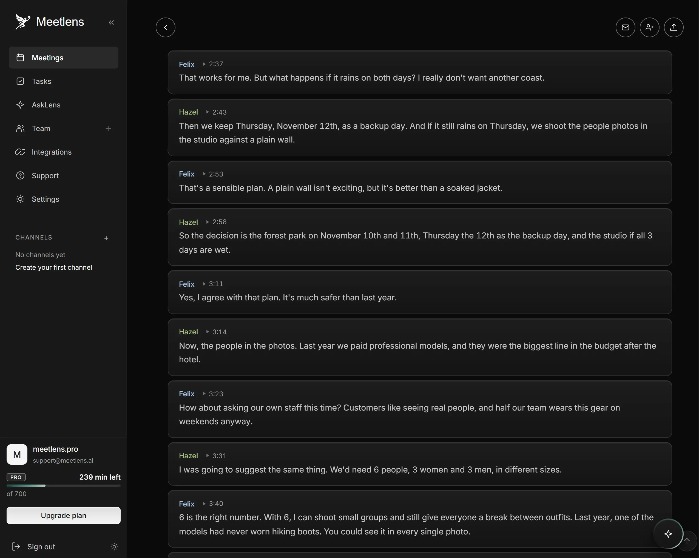Play audio from Felix 3:23 timestamp
Viewport: 699px width, 558px height.
coord(213,394)
